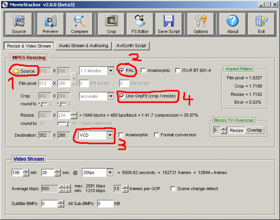Screen dimensions: 280x220
Task: Click the Save Script button
Action: 169,24
